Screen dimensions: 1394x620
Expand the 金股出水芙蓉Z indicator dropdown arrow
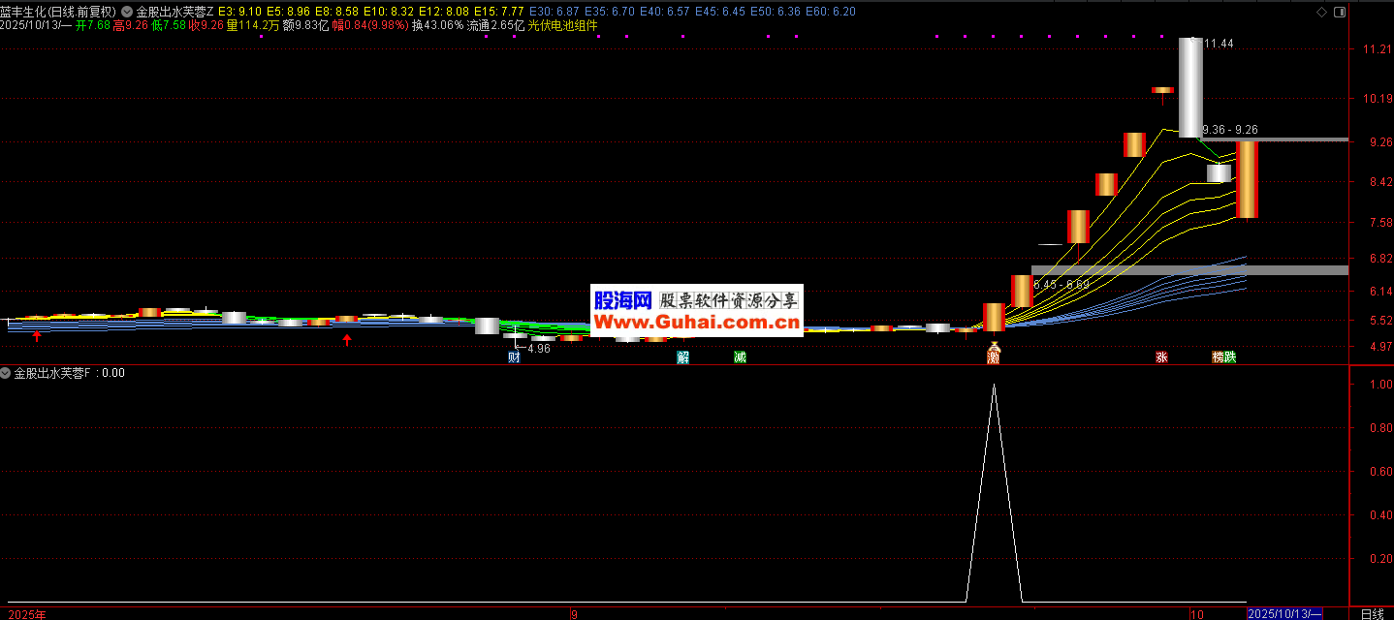pyautogui.click(x=127, y=12)
